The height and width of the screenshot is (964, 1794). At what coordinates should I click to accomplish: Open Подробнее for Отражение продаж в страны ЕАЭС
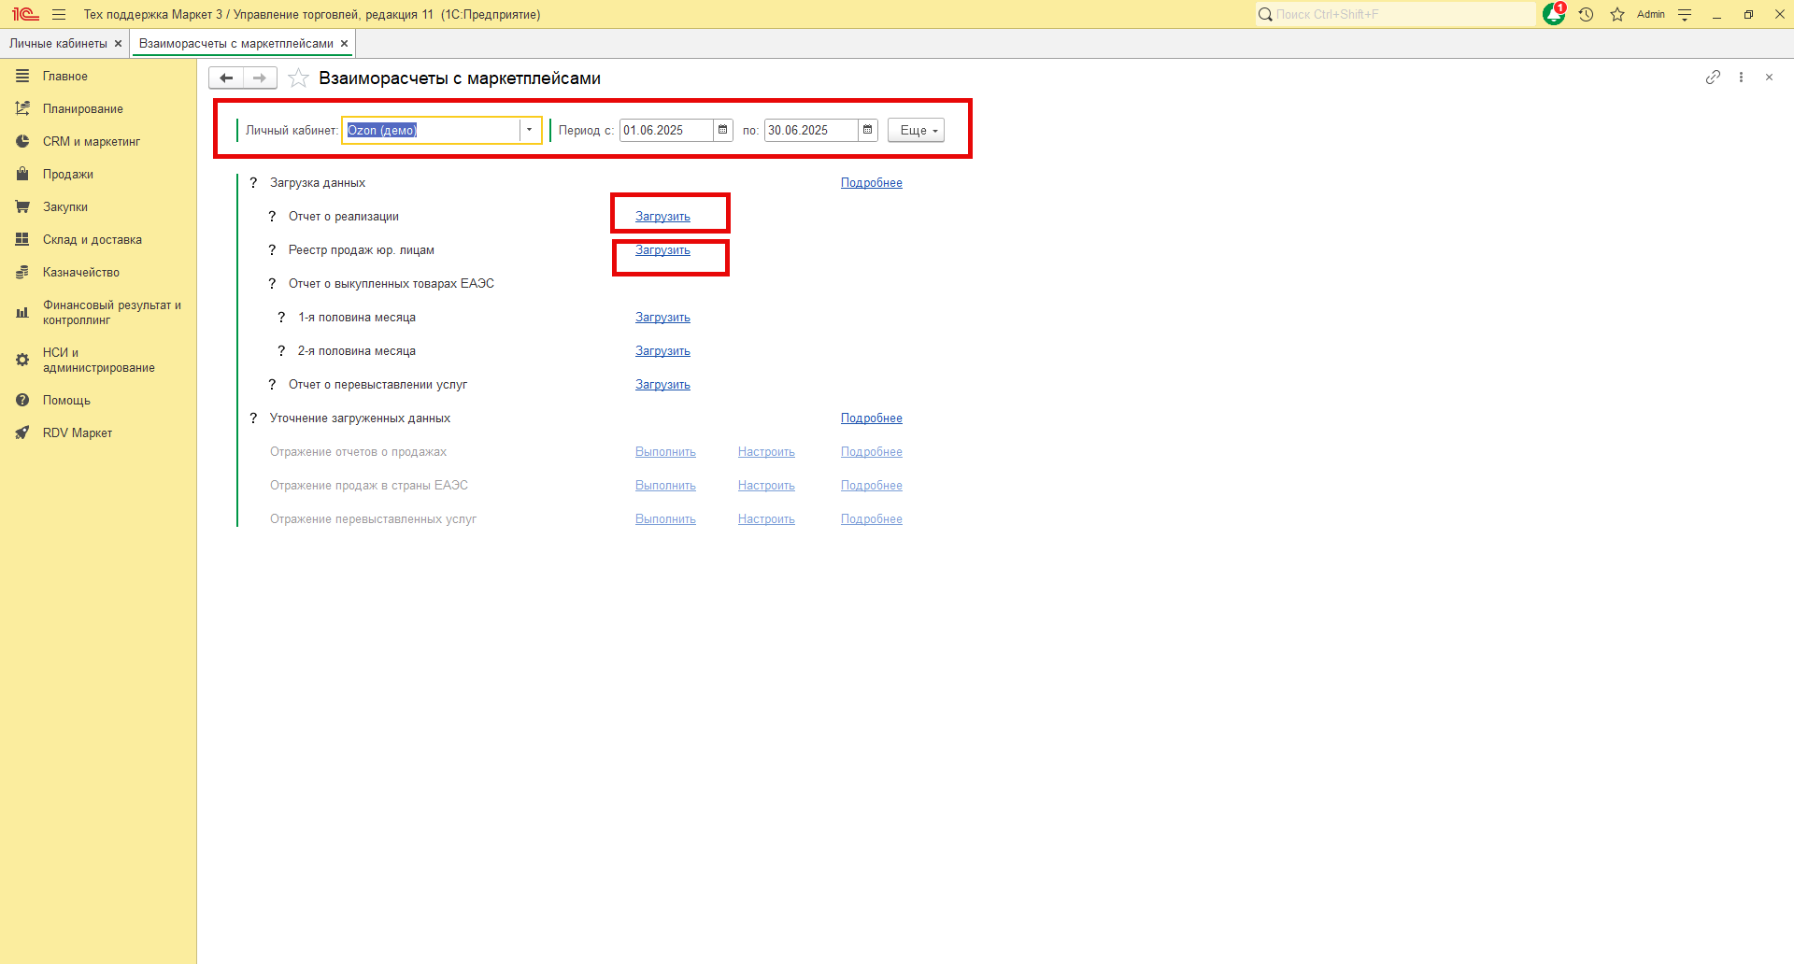click(x=872, y=486)
